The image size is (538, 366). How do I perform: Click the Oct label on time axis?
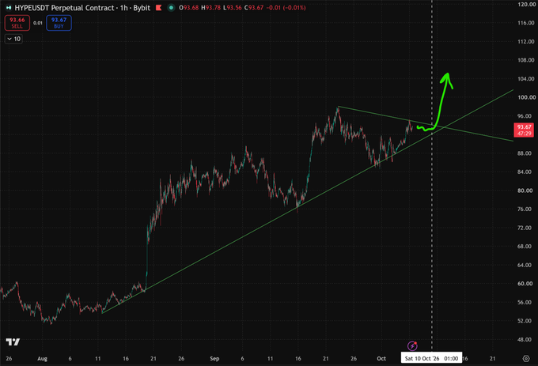click(381, 358)
